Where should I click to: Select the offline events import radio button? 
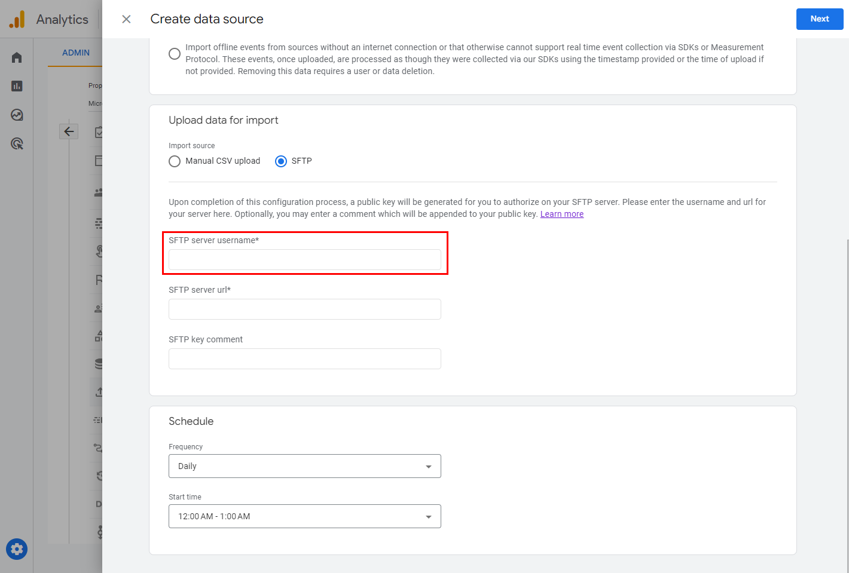[x=175, y=54]
